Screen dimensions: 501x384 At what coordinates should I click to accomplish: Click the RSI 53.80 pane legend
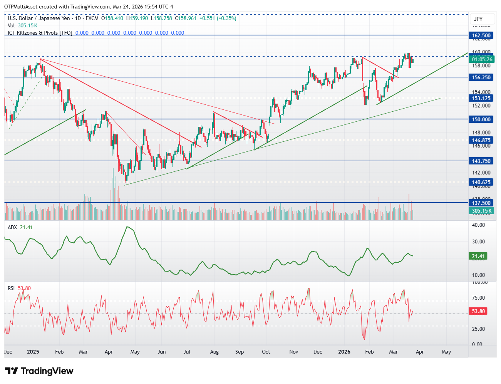[x=19, y=288]
